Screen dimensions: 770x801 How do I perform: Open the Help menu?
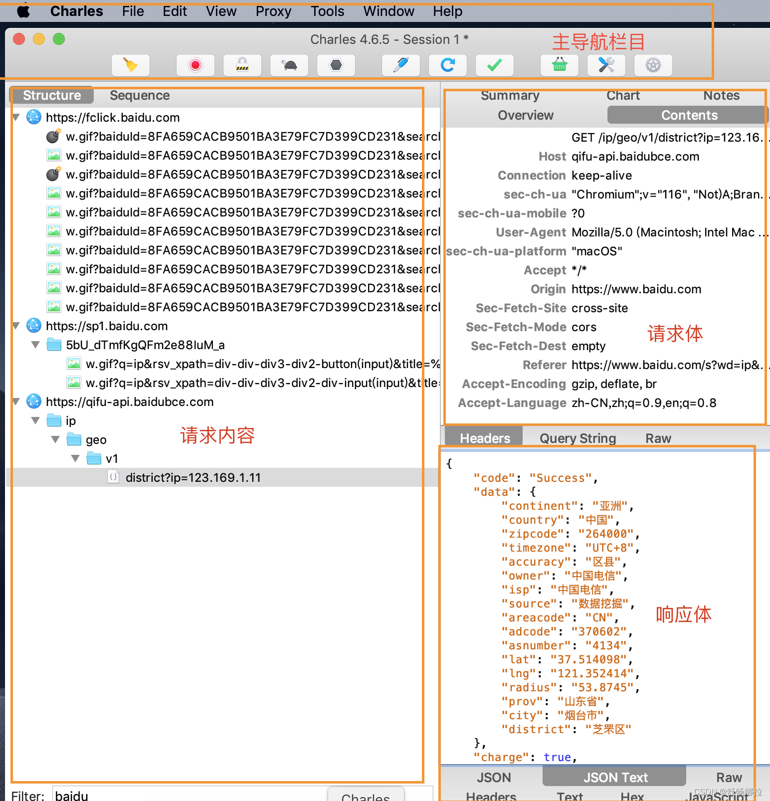tap(448, 11)
